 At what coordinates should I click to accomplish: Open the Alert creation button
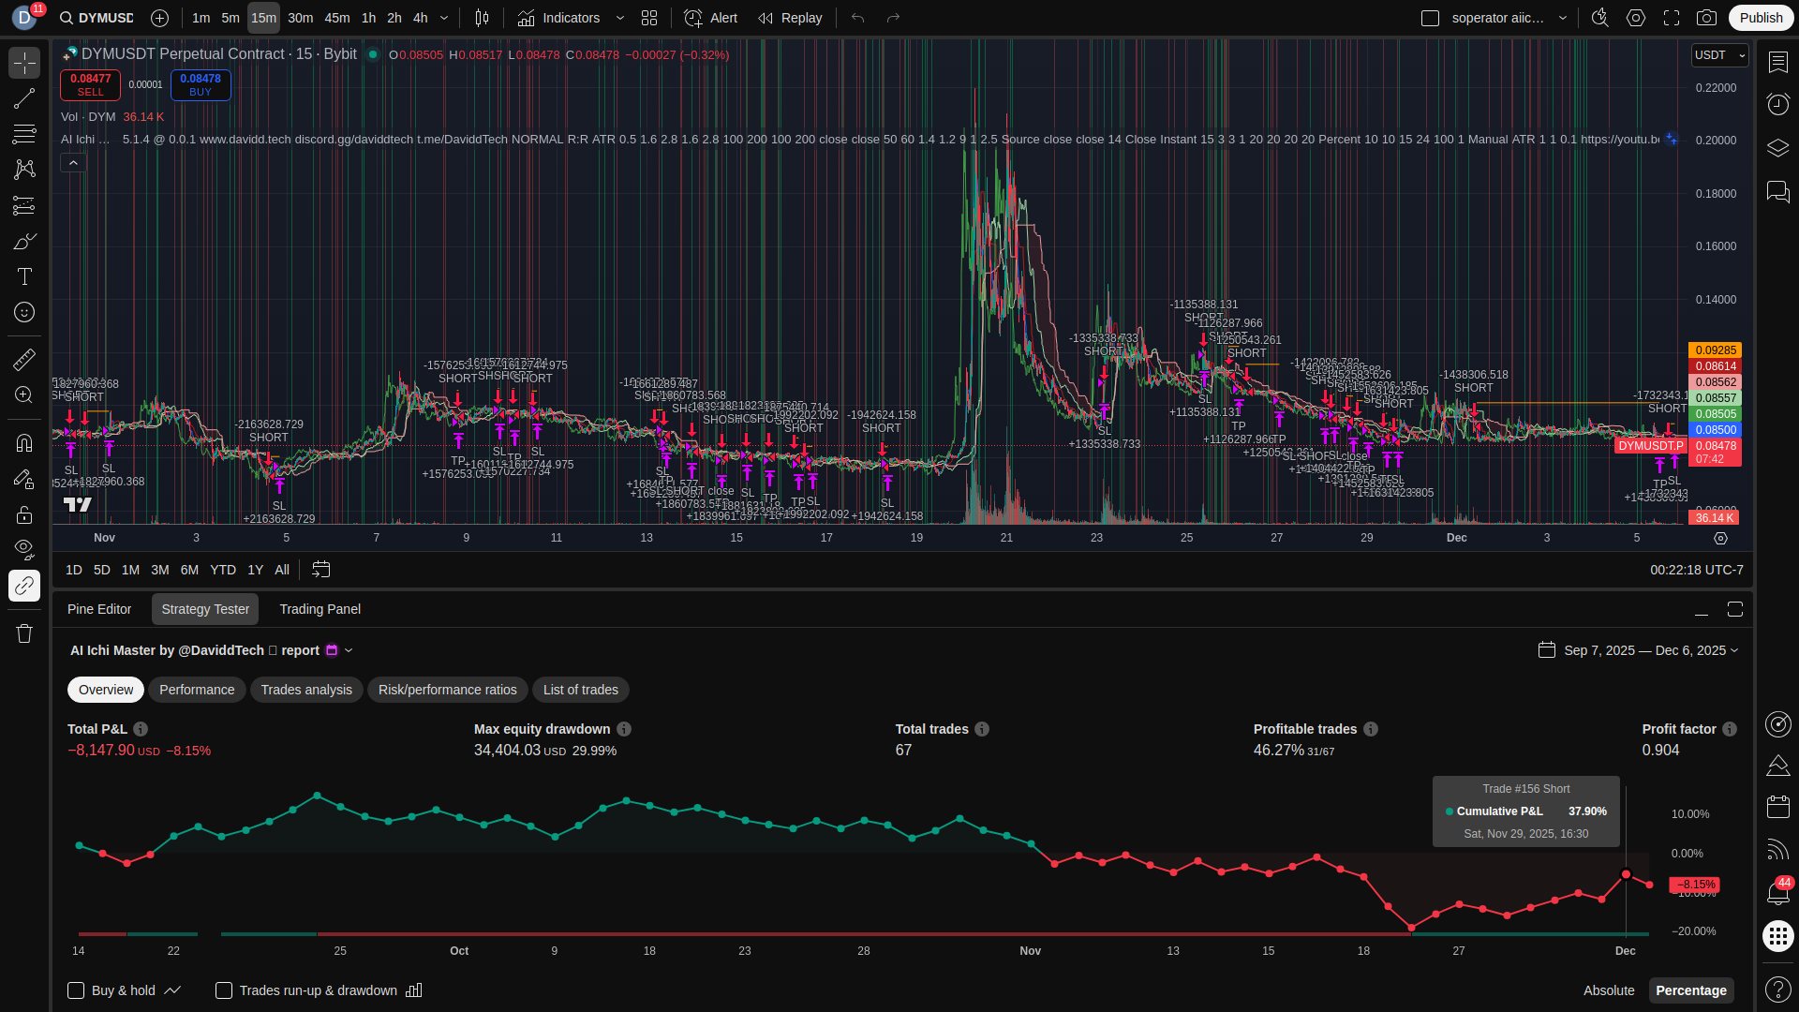coord(710,18)
